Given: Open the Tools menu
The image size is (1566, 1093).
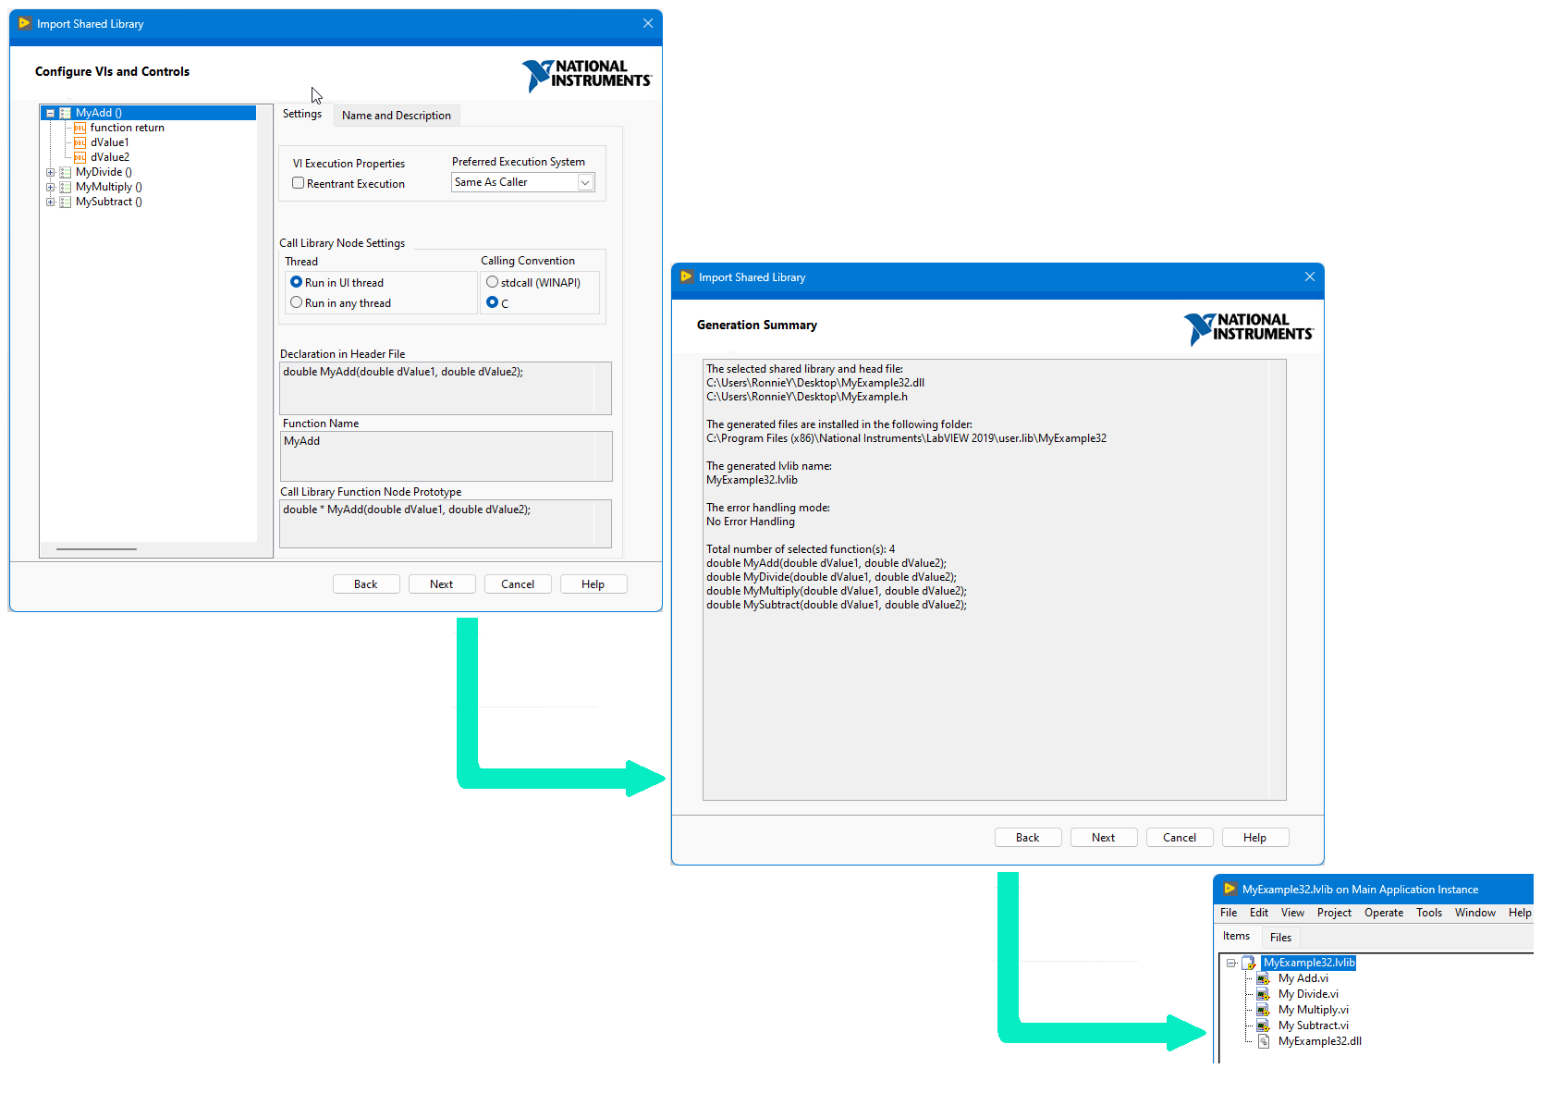Looking at the screenshot, I should 1429,913.
